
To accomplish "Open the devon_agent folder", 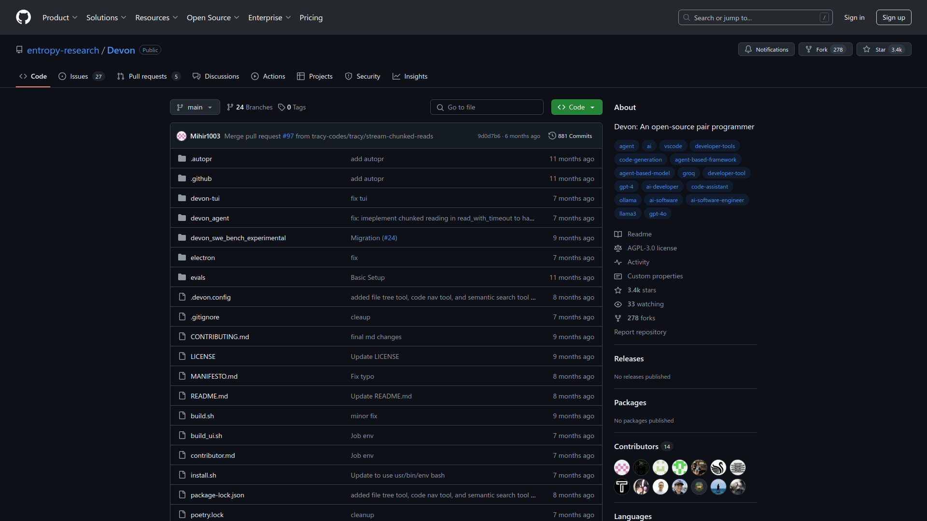I will [210, 218].
